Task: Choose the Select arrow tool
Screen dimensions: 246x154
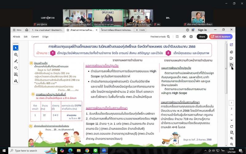Action: coord(16,48)
